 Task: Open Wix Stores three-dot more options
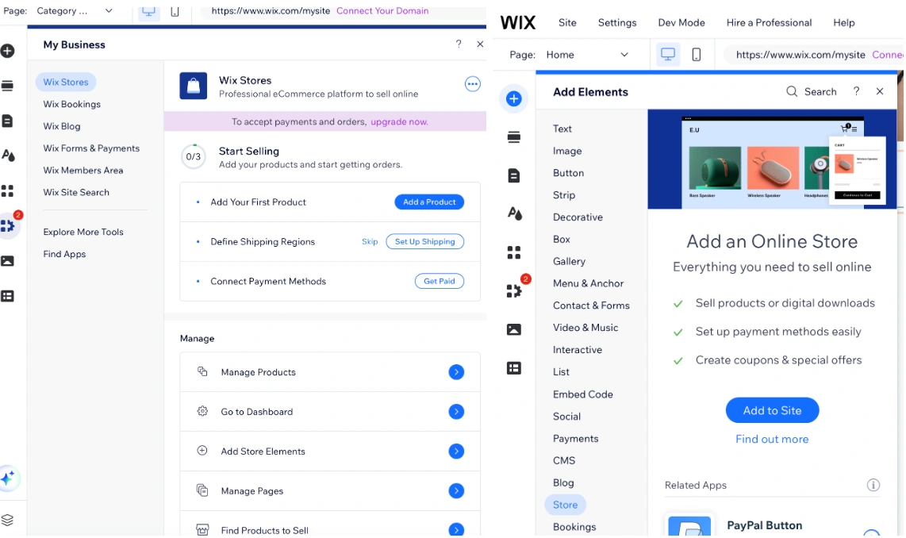point(473,84)
